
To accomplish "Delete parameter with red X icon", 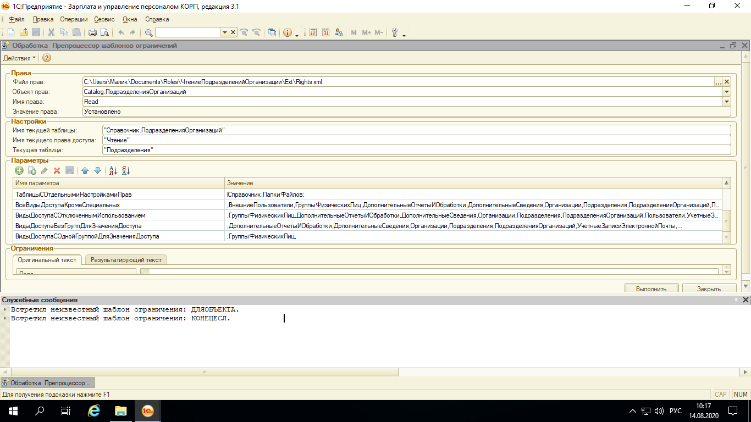I will [x=57, y=171].
